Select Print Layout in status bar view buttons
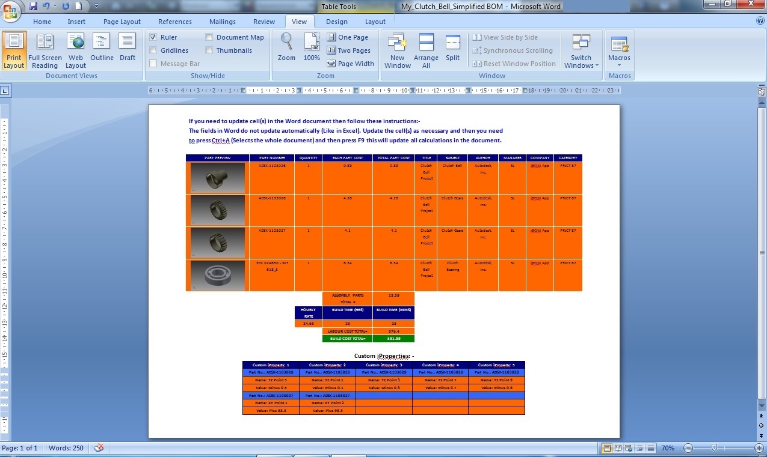Viewport: 767px width, 457px height. click(607, 448)
